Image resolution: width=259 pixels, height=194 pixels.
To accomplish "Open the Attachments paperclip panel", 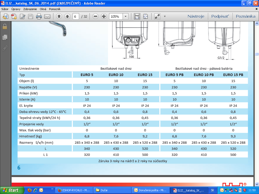I will [x=5, y=48].
